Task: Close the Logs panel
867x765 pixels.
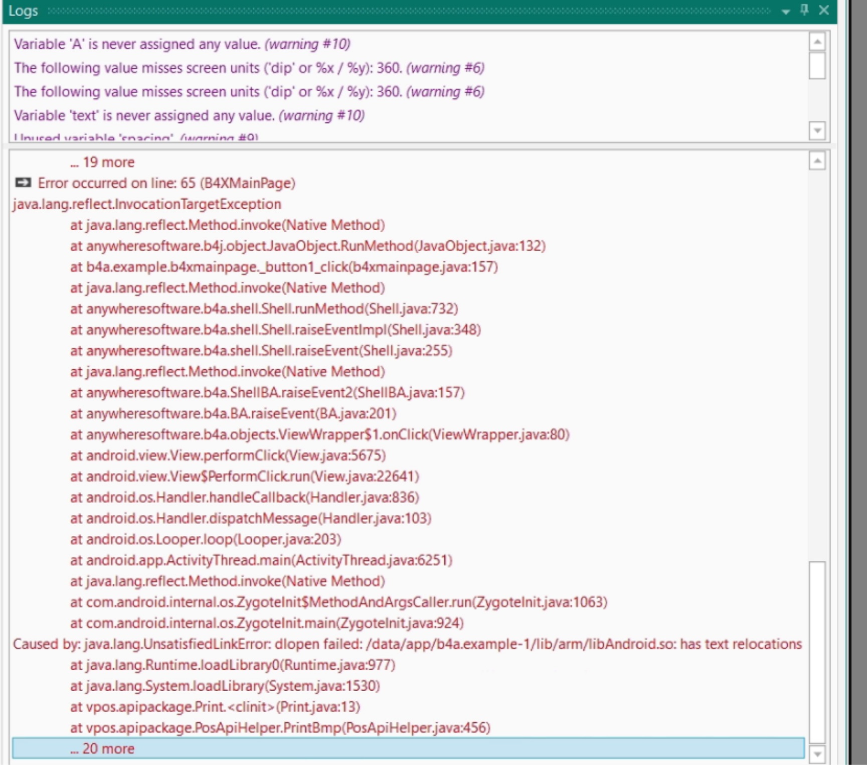Action: [824, 10]
